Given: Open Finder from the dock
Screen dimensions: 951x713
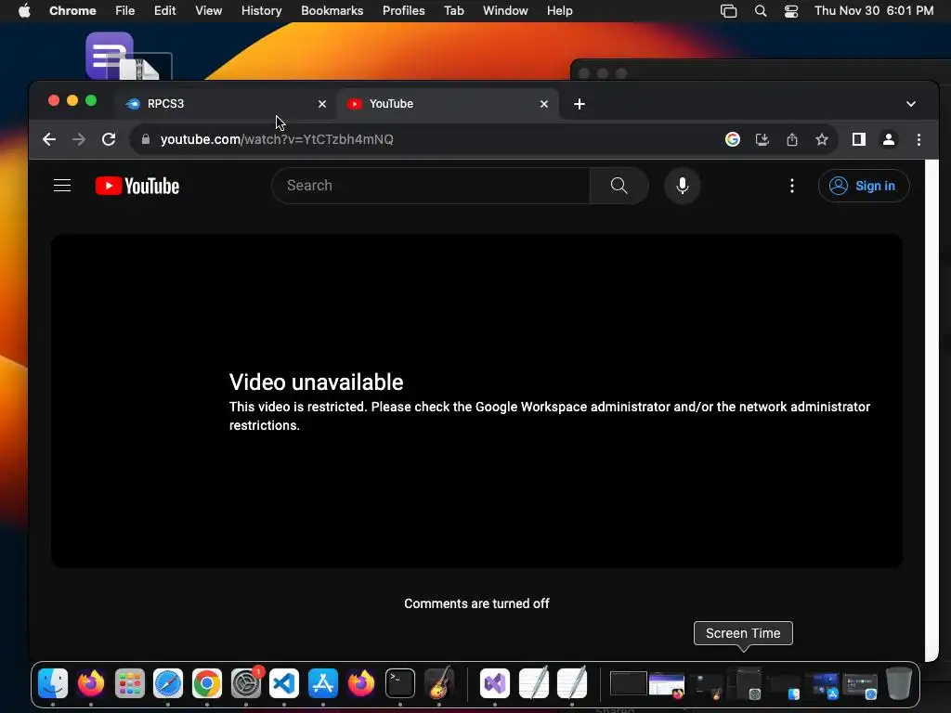Looking at the screenshot, I should 53,683.
